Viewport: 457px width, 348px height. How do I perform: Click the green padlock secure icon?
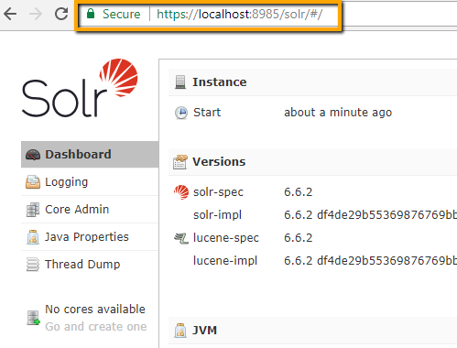tap(91, 14)
